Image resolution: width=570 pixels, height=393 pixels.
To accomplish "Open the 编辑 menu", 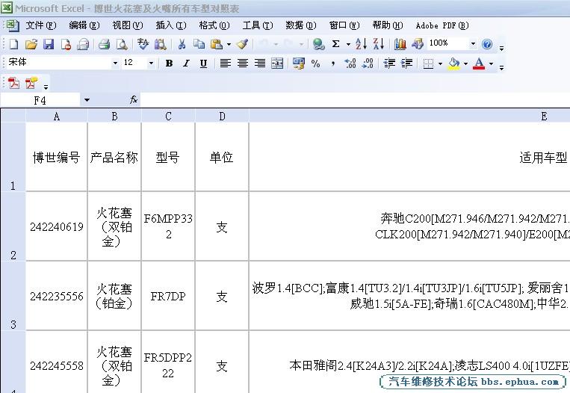I will tap(84, 25).
